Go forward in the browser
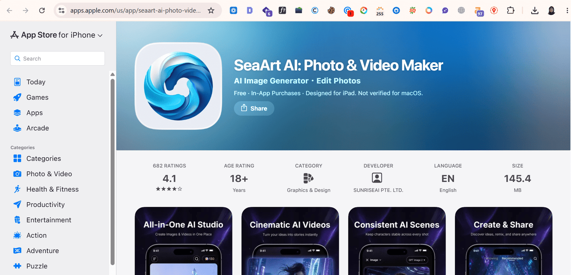 point(25,10)
